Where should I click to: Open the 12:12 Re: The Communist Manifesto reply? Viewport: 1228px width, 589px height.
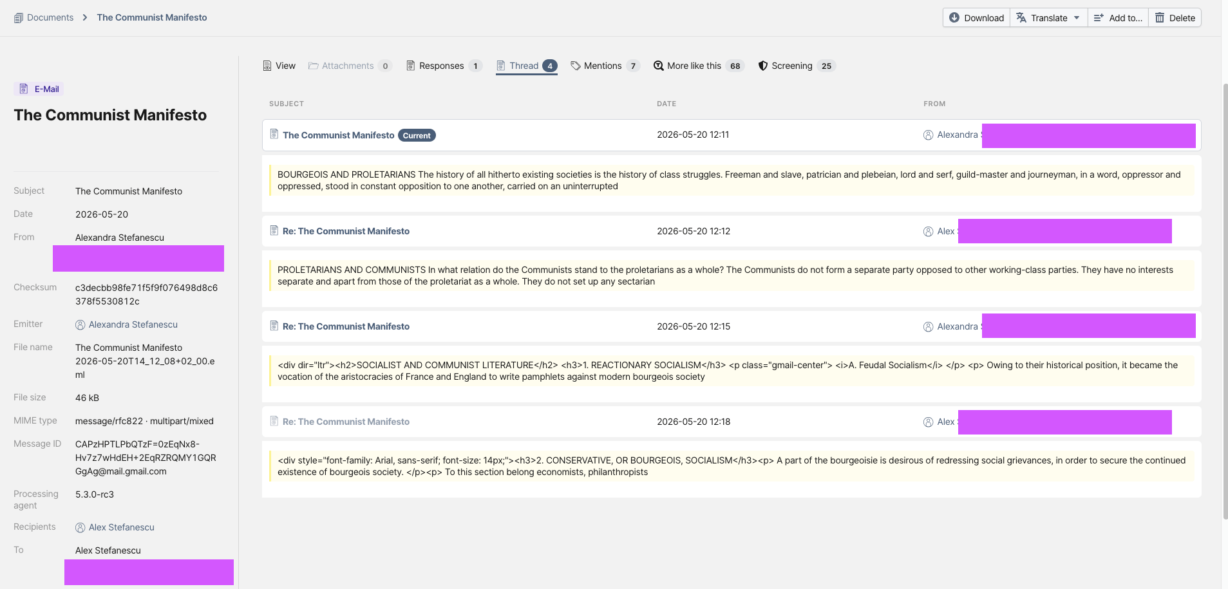pyautogui.click(x=346, y=231)
